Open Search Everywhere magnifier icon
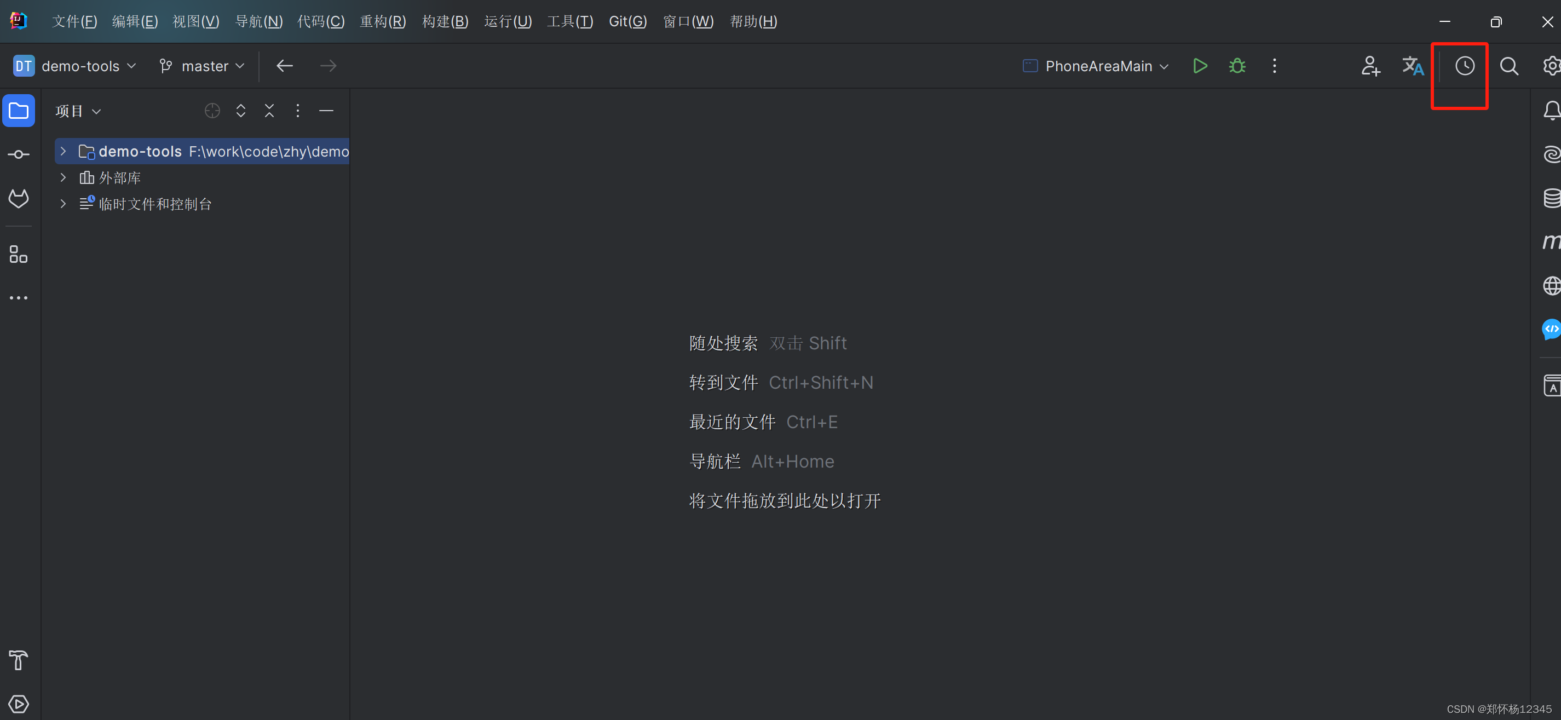 [x=1508, y=66]
